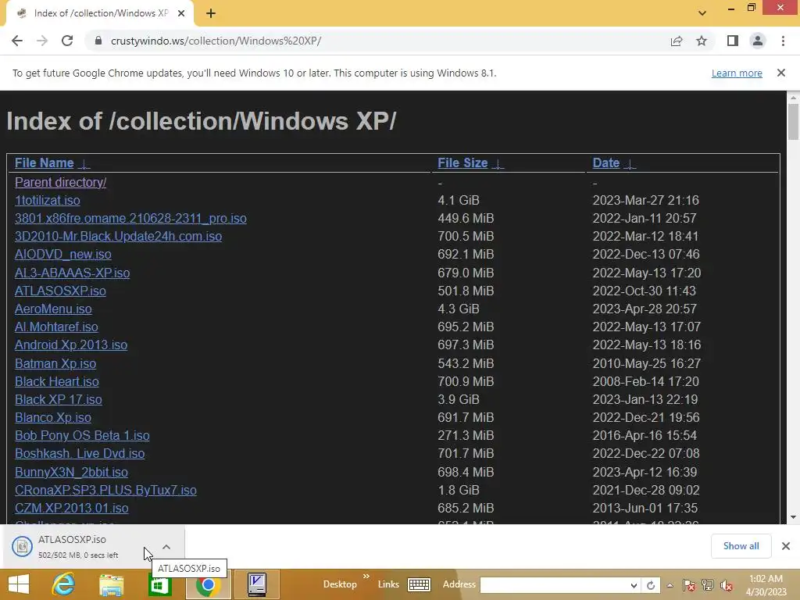The height and width of the screenshot is (600, 800).
Task: Download AIODVD_new.iso
Action: point(62,254)
